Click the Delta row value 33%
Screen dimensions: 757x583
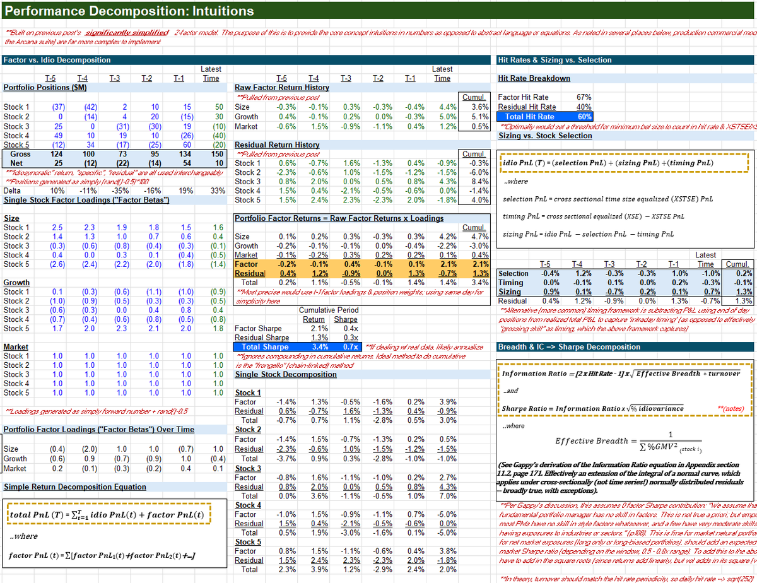[x=216, y=191]
